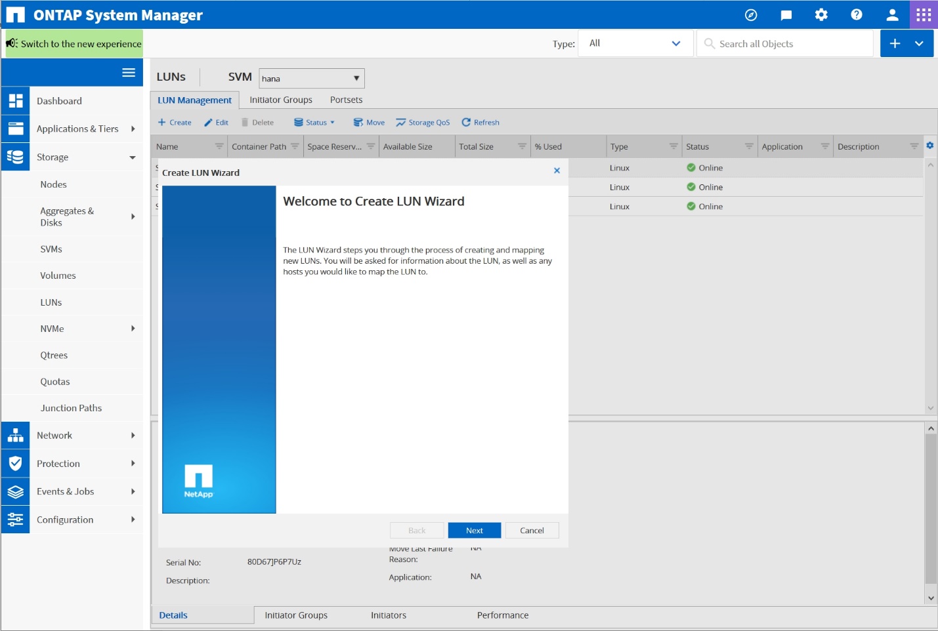Switch to the Initiator Groups tab

pyautogui.click(x=280, y=100)
